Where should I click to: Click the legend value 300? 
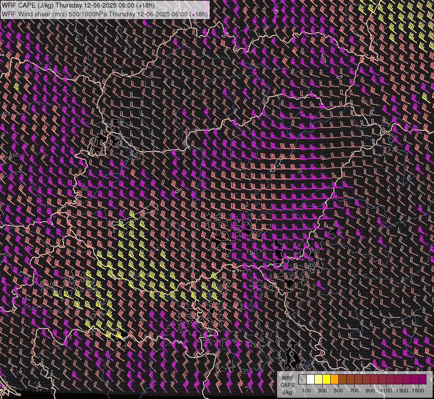pos(322,391)
